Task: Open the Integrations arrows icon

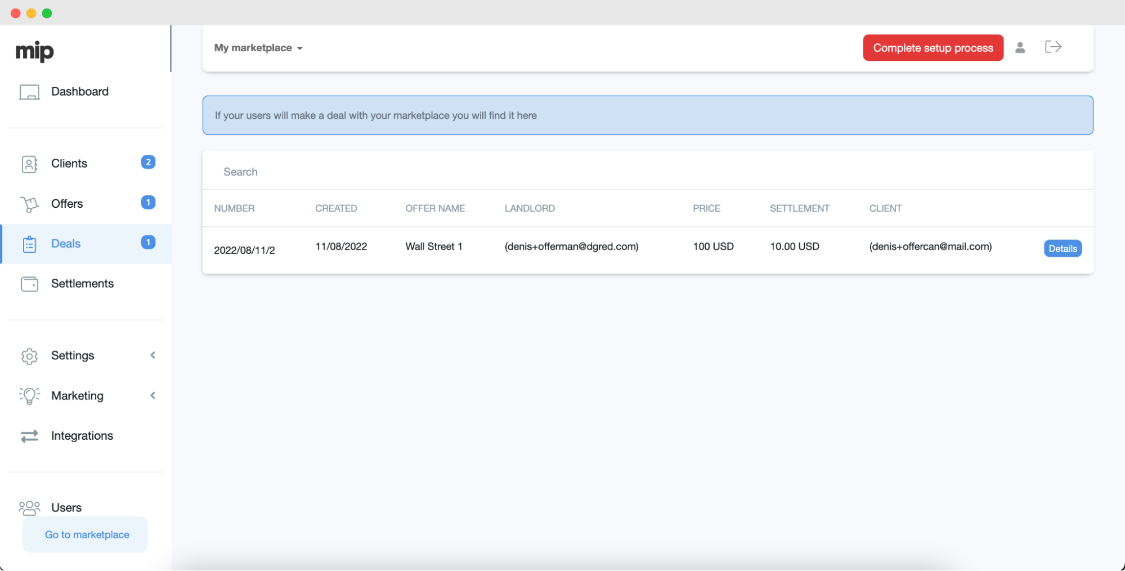Action: pos(29,436)
